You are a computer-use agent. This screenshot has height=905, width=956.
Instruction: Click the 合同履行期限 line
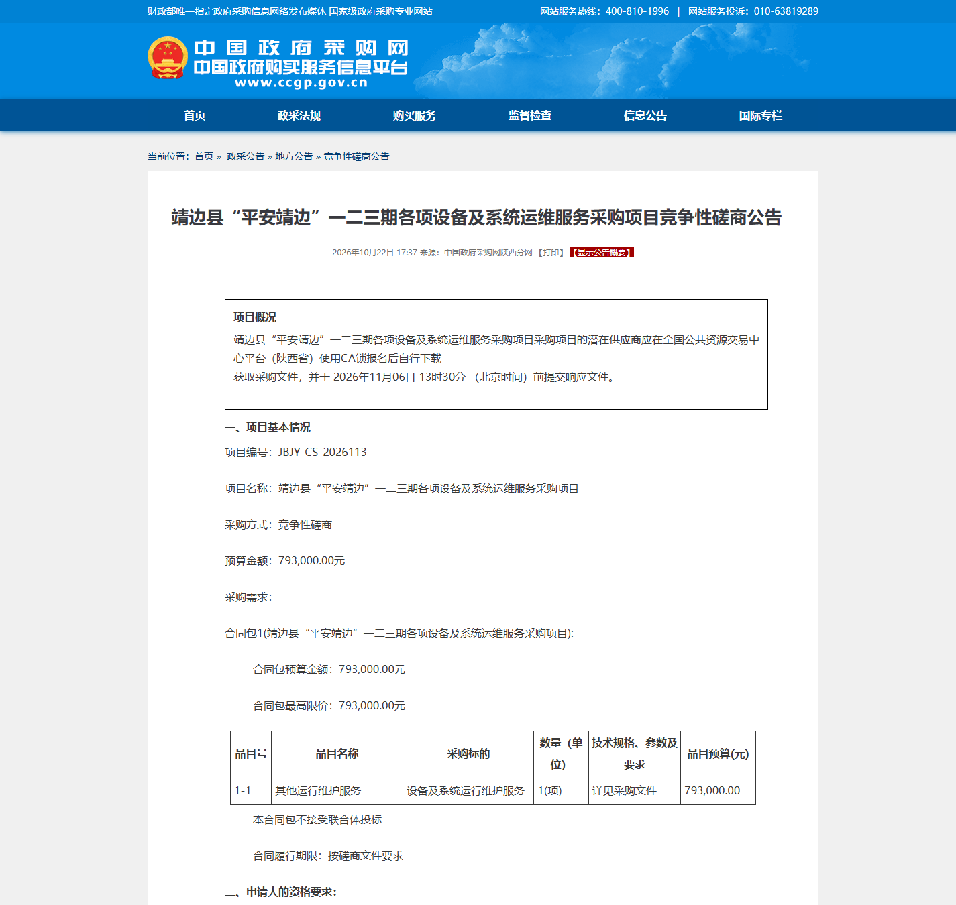click(328, 855)
